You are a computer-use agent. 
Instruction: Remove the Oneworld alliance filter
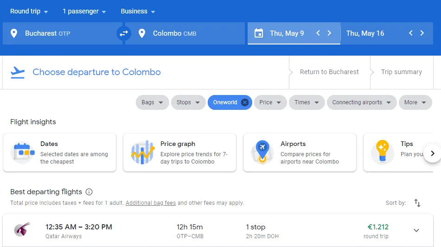click(x=245, y=102)
